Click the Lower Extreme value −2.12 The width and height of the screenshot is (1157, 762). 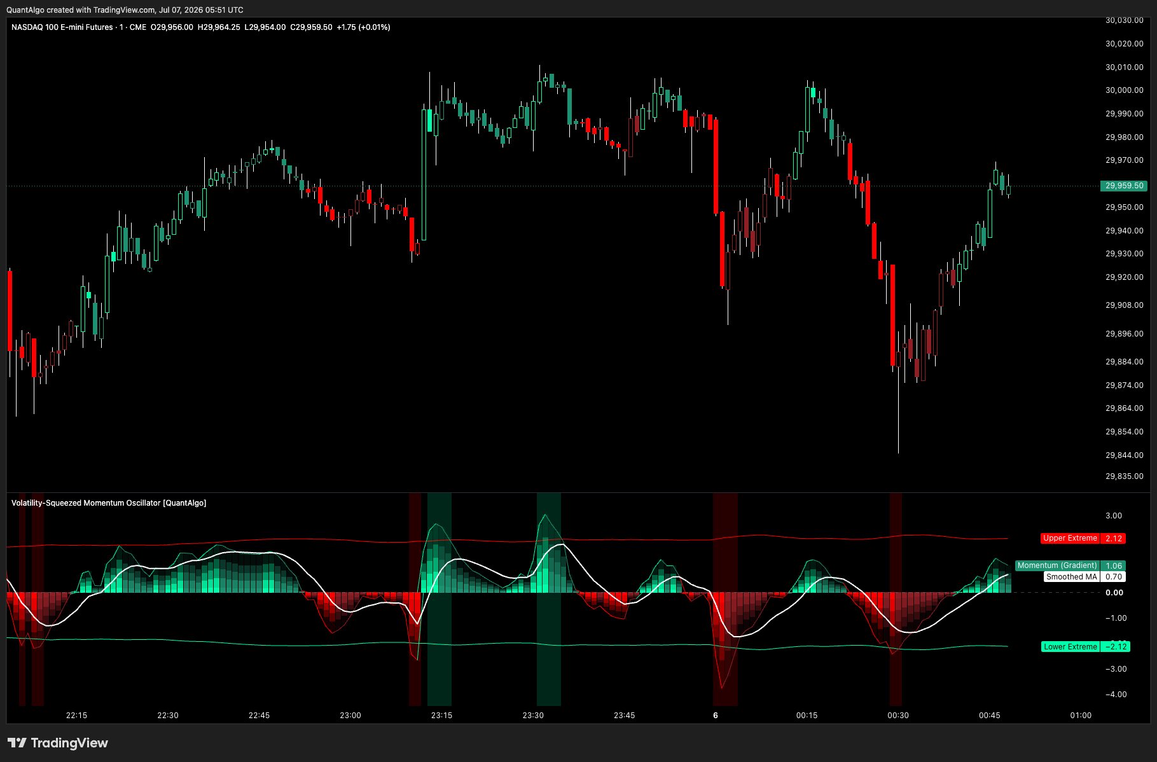pyautogui.click(x=1116, y=647)
